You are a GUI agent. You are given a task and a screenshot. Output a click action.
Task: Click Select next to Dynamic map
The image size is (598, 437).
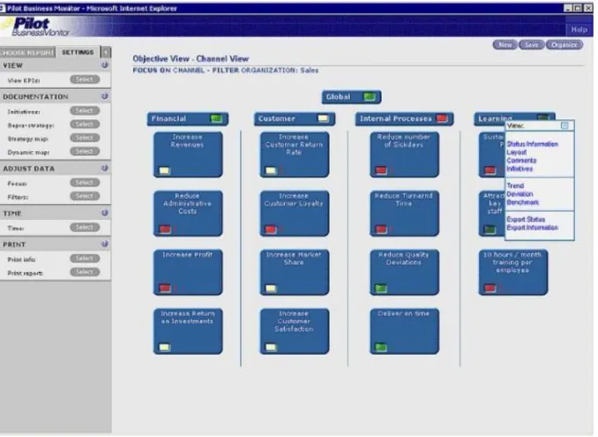[85, 152]
